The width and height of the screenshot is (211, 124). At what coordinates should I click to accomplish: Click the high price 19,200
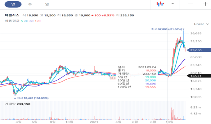(x=50, y=15)
